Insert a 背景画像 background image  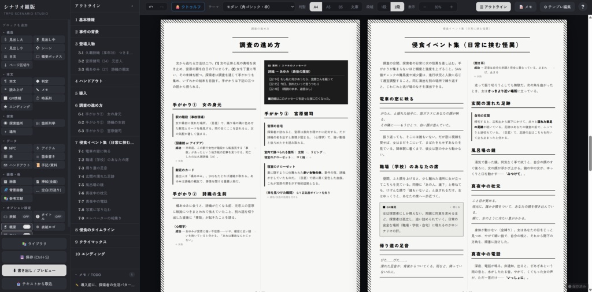tap(17, 190)
